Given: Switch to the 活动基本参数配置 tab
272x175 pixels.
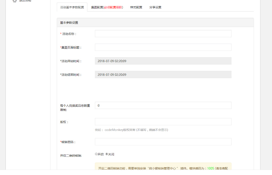Looking at the screenshot, I should click(x=72, y=7).
